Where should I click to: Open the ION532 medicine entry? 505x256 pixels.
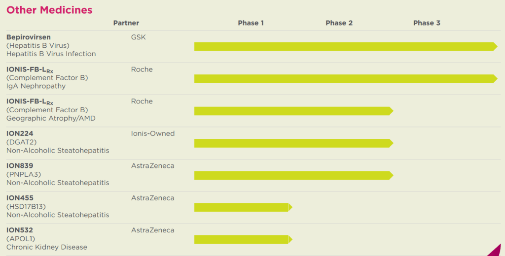[x=20, y=230]
